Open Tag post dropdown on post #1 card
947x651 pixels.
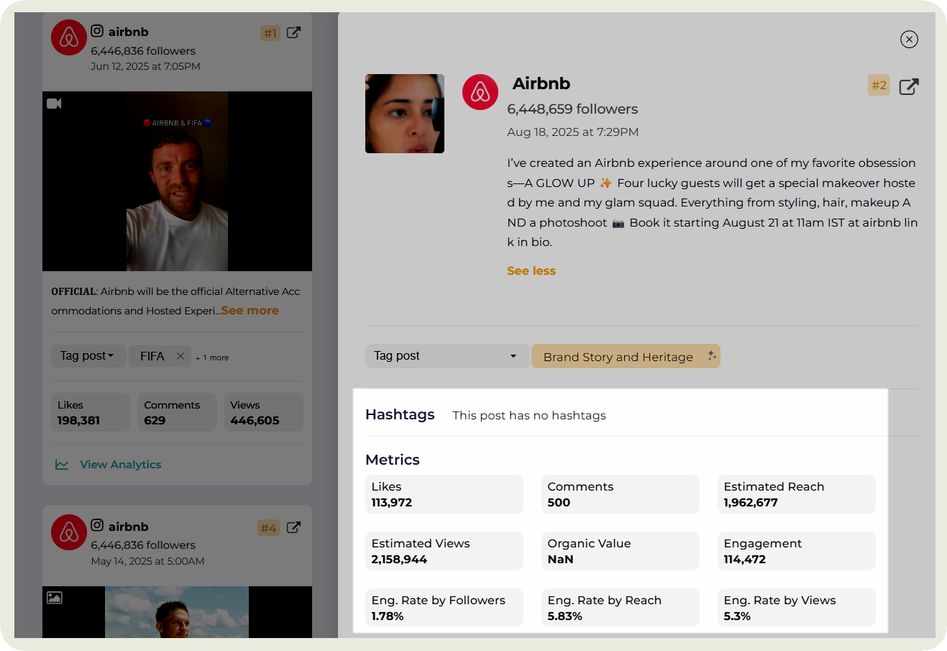(88, 356)
